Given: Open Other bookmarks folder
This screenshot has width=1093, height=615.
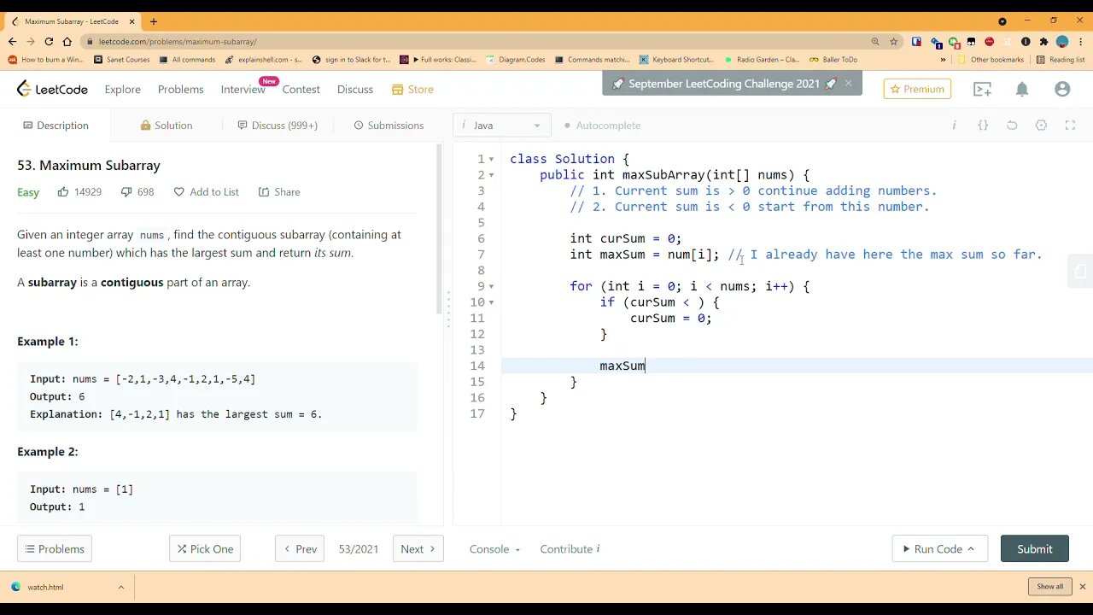Looking at the screenshot, I should [x=991, y=60].
